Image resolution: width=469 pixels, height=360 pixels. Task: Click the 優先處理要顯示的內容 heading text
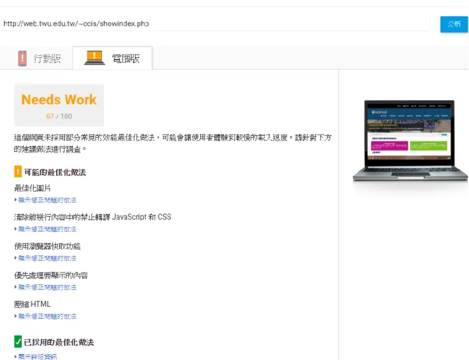click(51, 275)
